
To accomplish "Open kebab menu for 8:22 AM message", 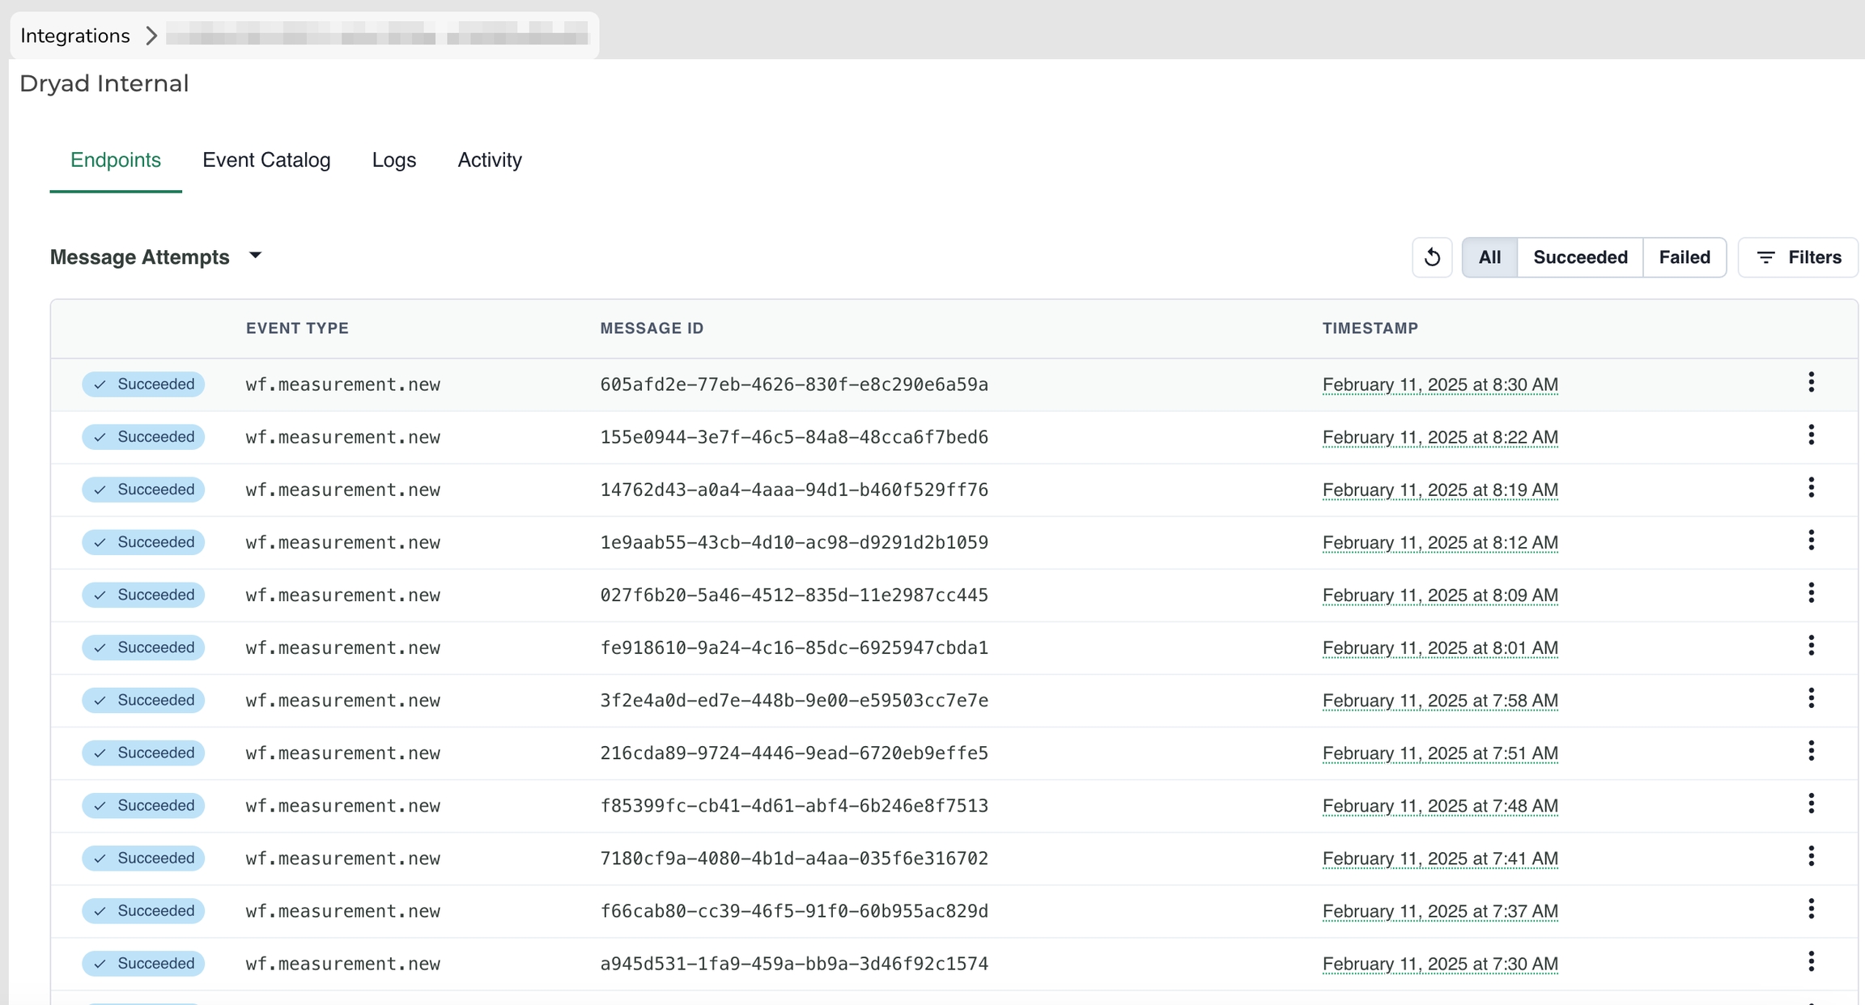I will (x=1811, y=435).
